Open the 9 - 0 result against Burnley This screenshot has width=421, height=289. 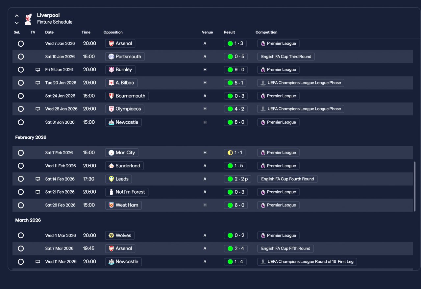pos(235,70)
